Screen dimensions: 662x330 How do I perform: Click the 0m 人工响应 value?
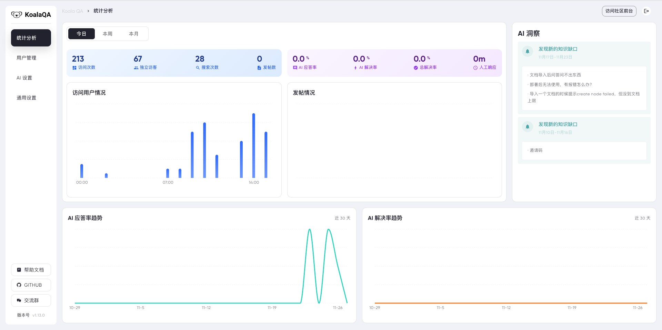(479, 59)
